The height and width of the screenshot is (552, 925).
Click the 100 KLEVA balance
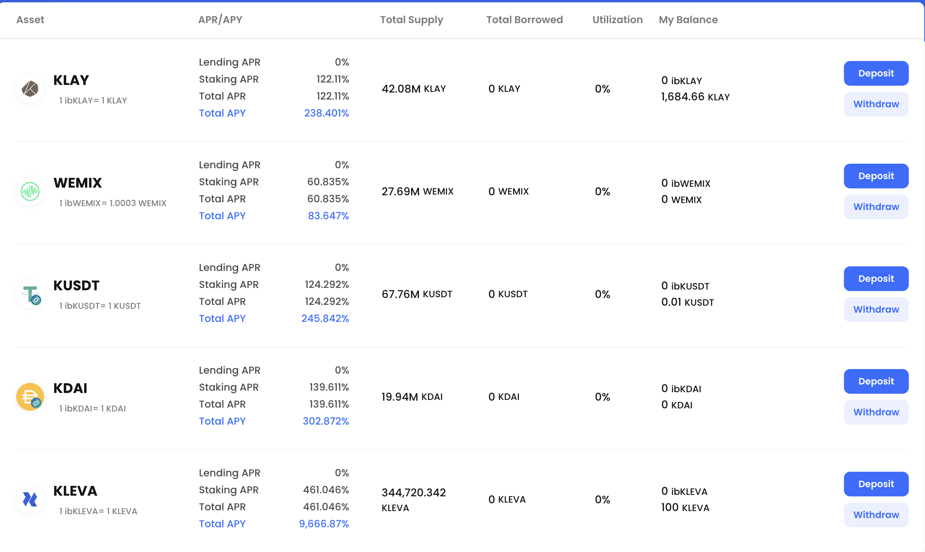[x=685, y=508]
